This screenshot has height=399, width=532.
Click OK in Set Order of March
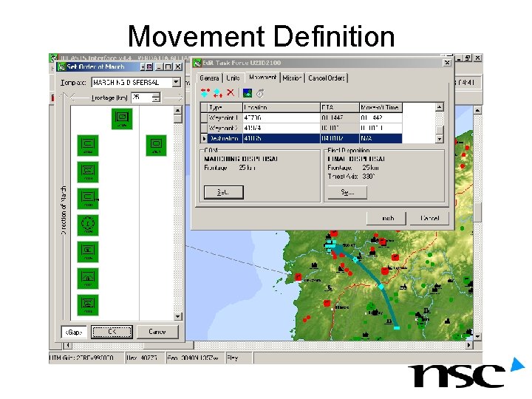[x=112, y=332]
